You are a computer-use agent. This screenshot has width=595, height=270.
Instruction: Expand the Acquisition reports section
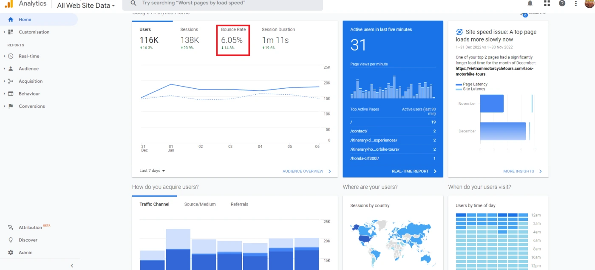coord(30,81)
